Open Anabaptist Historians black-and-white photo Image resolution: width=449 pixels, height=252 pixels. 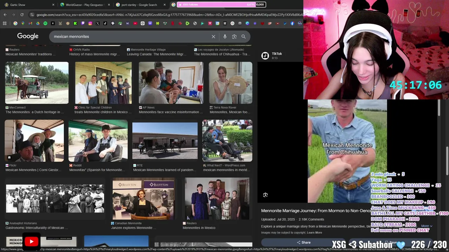[55, 198]
